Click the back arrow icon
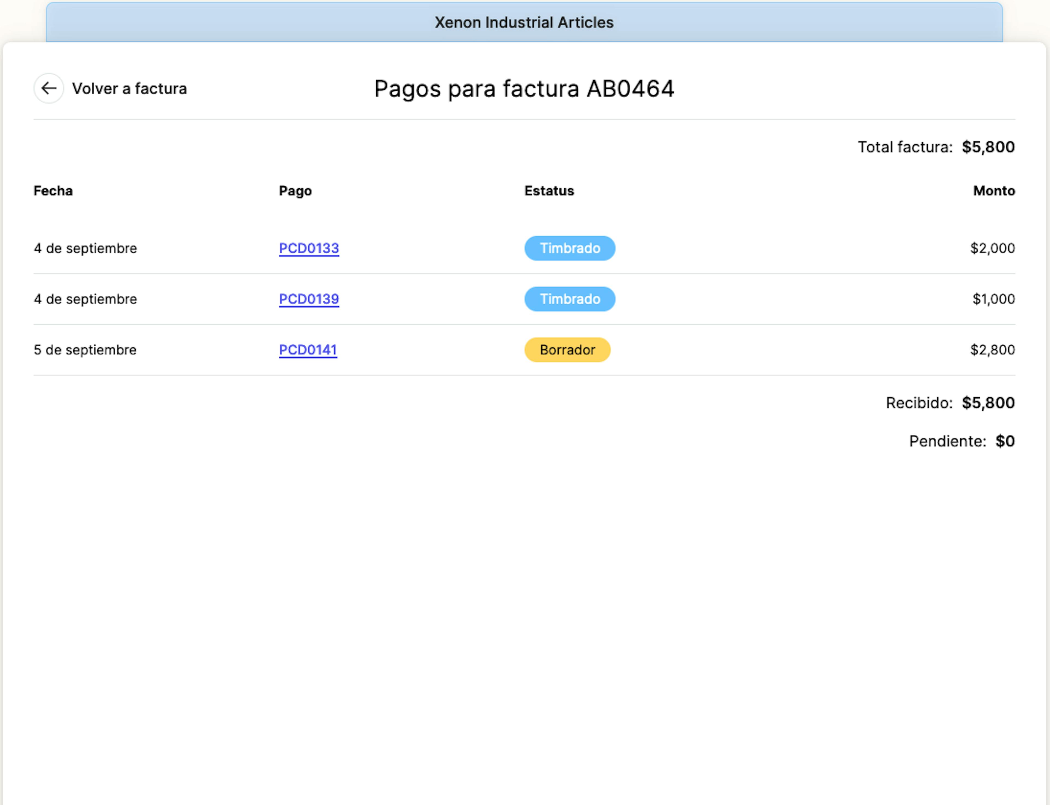The height and width of the screenshot is (805, 1050). 49,88
